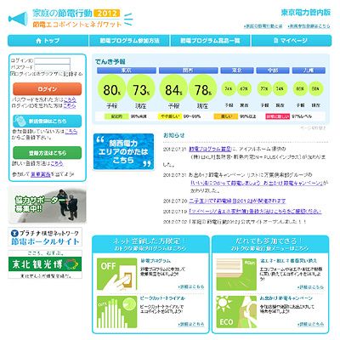340x340 pixels.
Task: Open the 関西電力エリアのかたはこちら banner
Action: (123, 151)
